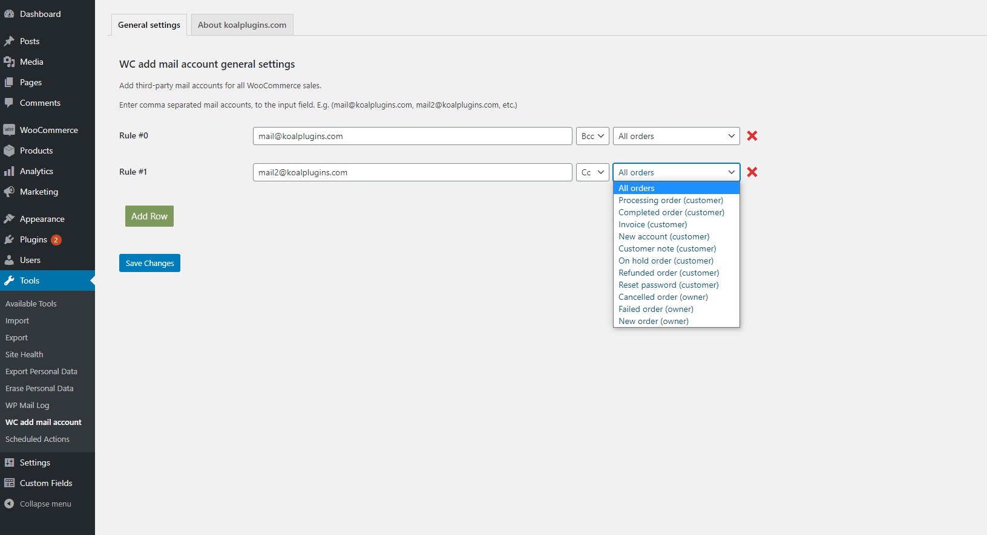Click the Pages icon in sidebar
Screen dimensions: 987x535
coord(9,82)
